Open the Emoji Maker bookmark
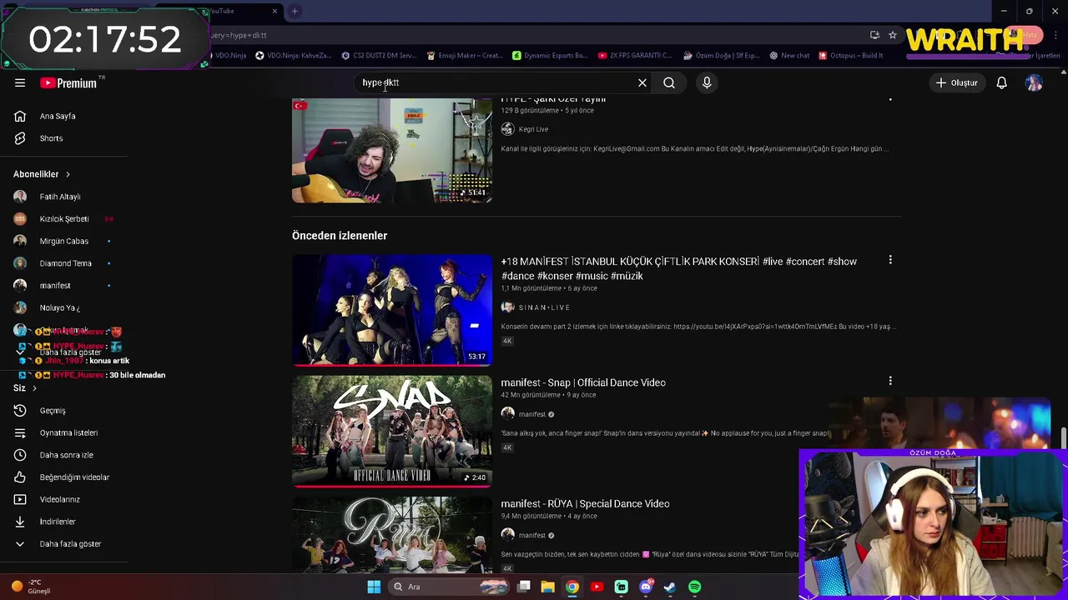The width and height of the screenshot is (1068, 600). 464,56
